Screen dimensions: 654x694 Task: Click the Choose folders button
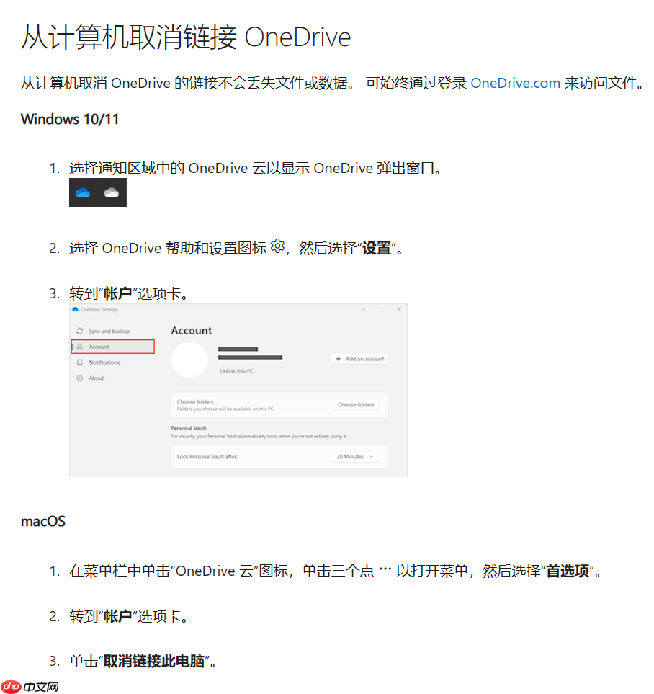(x=357, y=404)
